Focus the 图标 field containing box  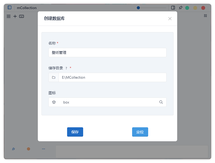(107, 102)
